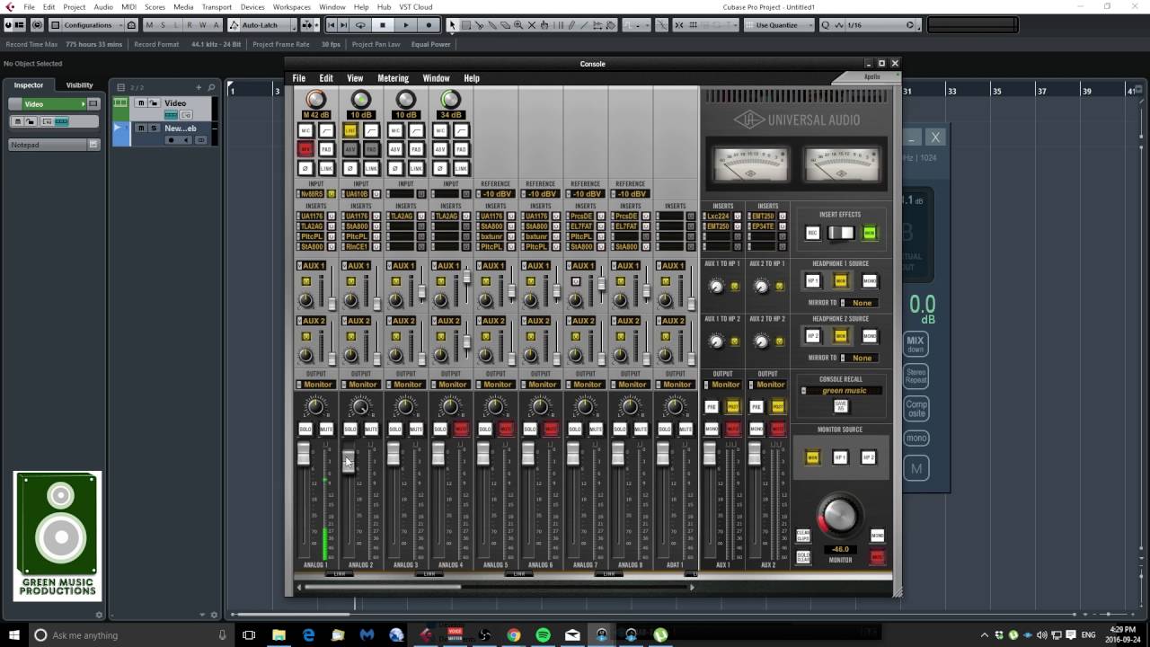Click the Console Recall SAVE AS button
Viewport: 1150px width, 647px height.
pyautogui.click(x=840, y=406)
